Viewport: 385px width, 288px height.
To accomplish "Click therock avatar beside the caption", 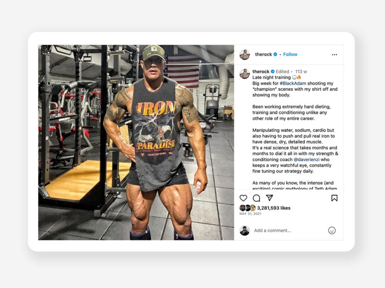I will point(245,74).
